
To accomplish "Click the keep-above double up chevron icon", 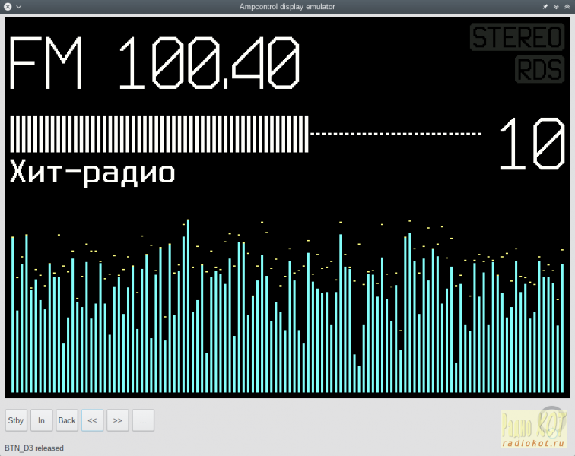I will 567,6.
